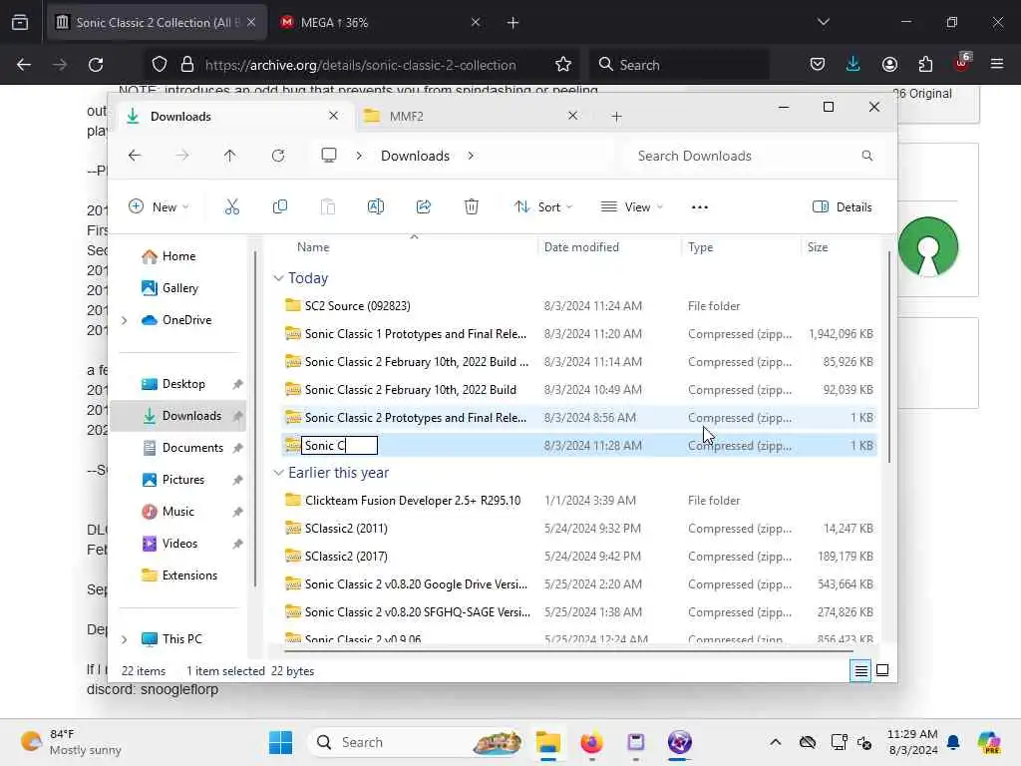Click the Cut scissors icon in Explorer toolbar
1021x766 pixels.
point(231,207)
